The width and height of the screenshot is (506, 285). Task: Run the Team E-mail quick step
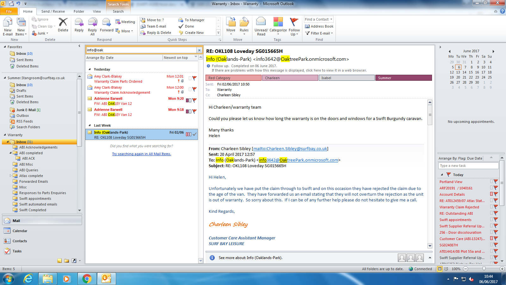(153, 26)
